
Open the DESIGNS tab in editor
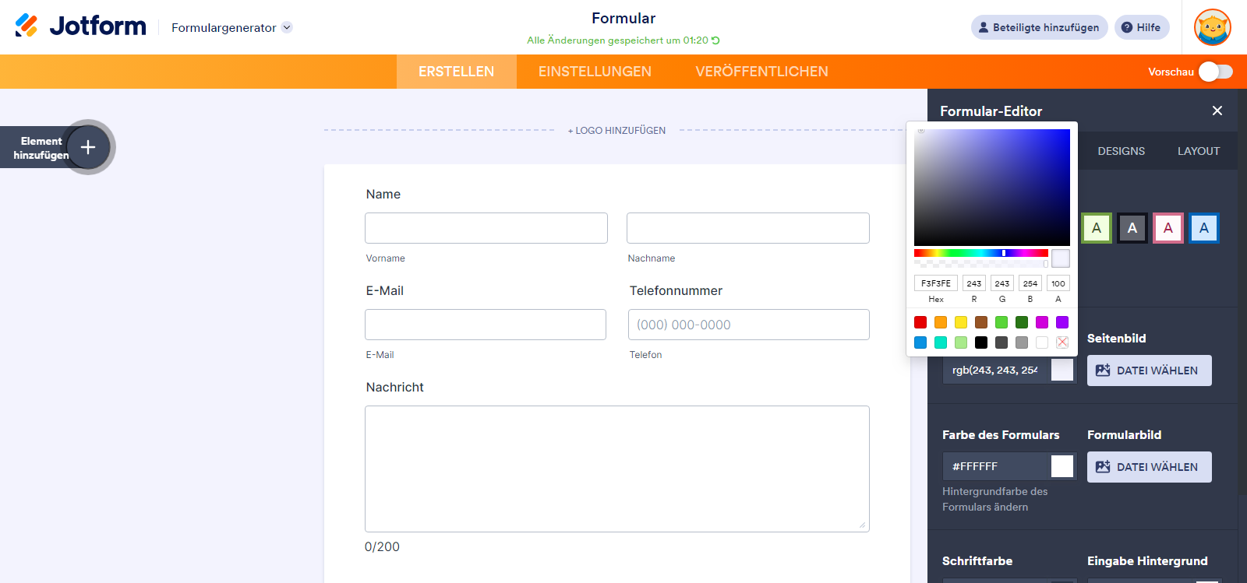1121,151
